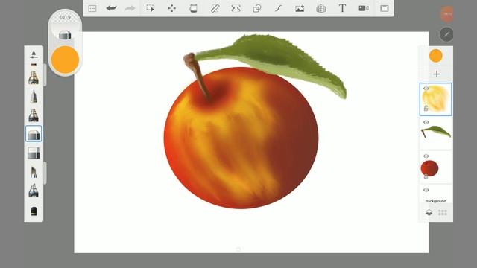This screenshot has height=268, width=477.
Task: Open the main menu list icon
Action: tap(92, 8)
